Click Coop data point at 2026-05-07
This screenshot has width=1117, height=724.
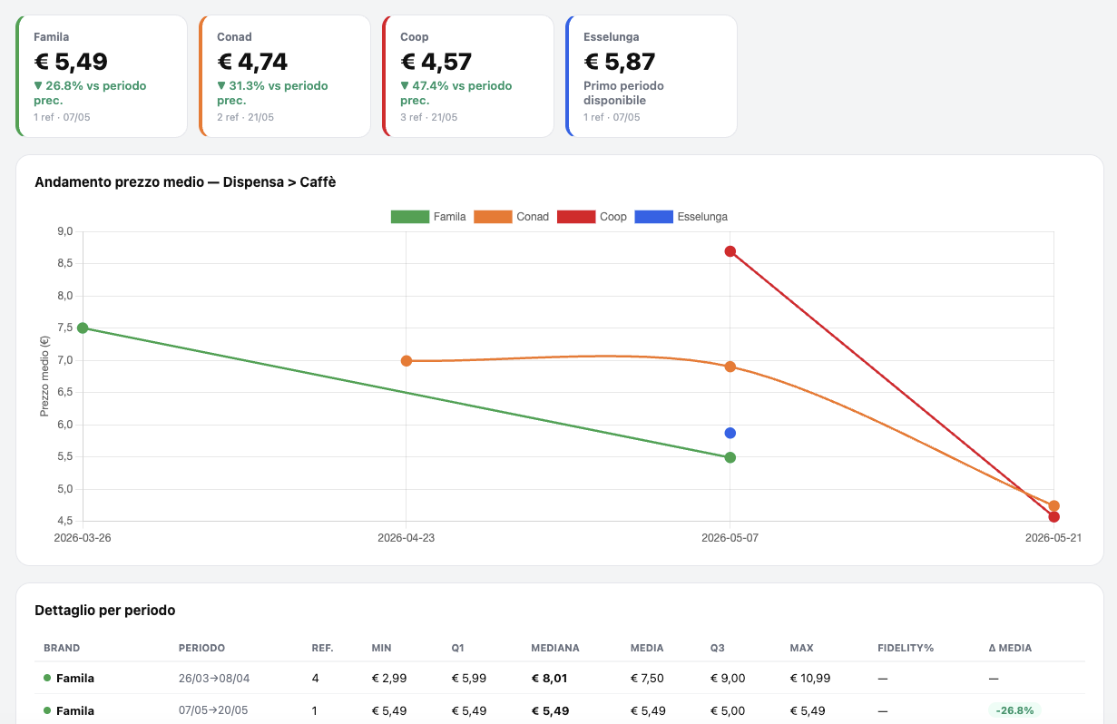[x=730, y=251]
